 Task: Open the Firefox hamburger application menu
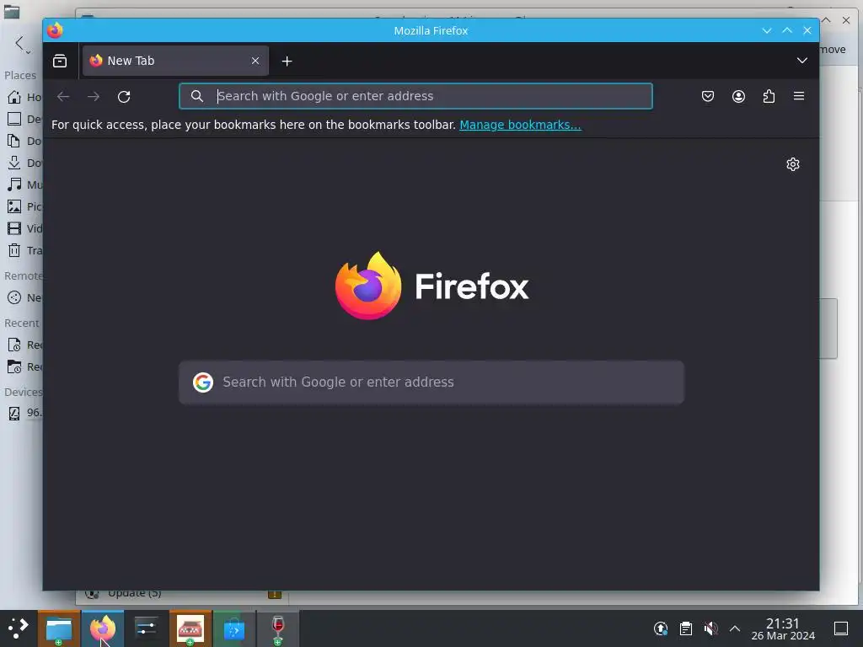(799, 96)
